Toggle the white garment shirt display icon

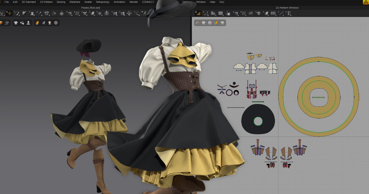16,23
